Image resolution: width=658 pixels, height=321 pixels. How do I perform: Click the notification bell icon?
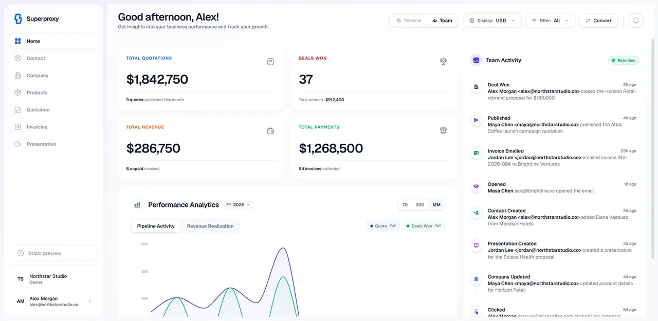[x=636, y=21]
